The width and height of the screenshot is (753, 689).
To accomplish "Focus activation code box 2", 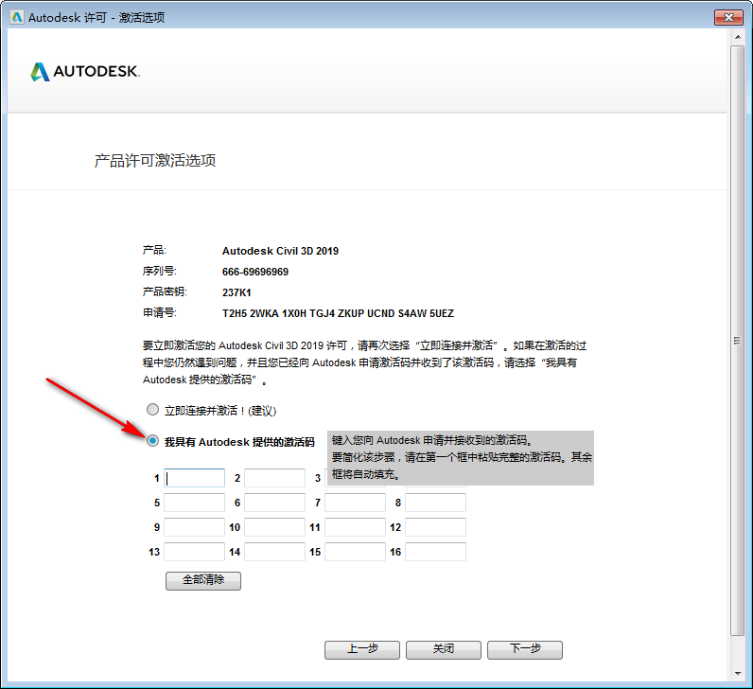I will pyautogui.click(x=274, y=478).
